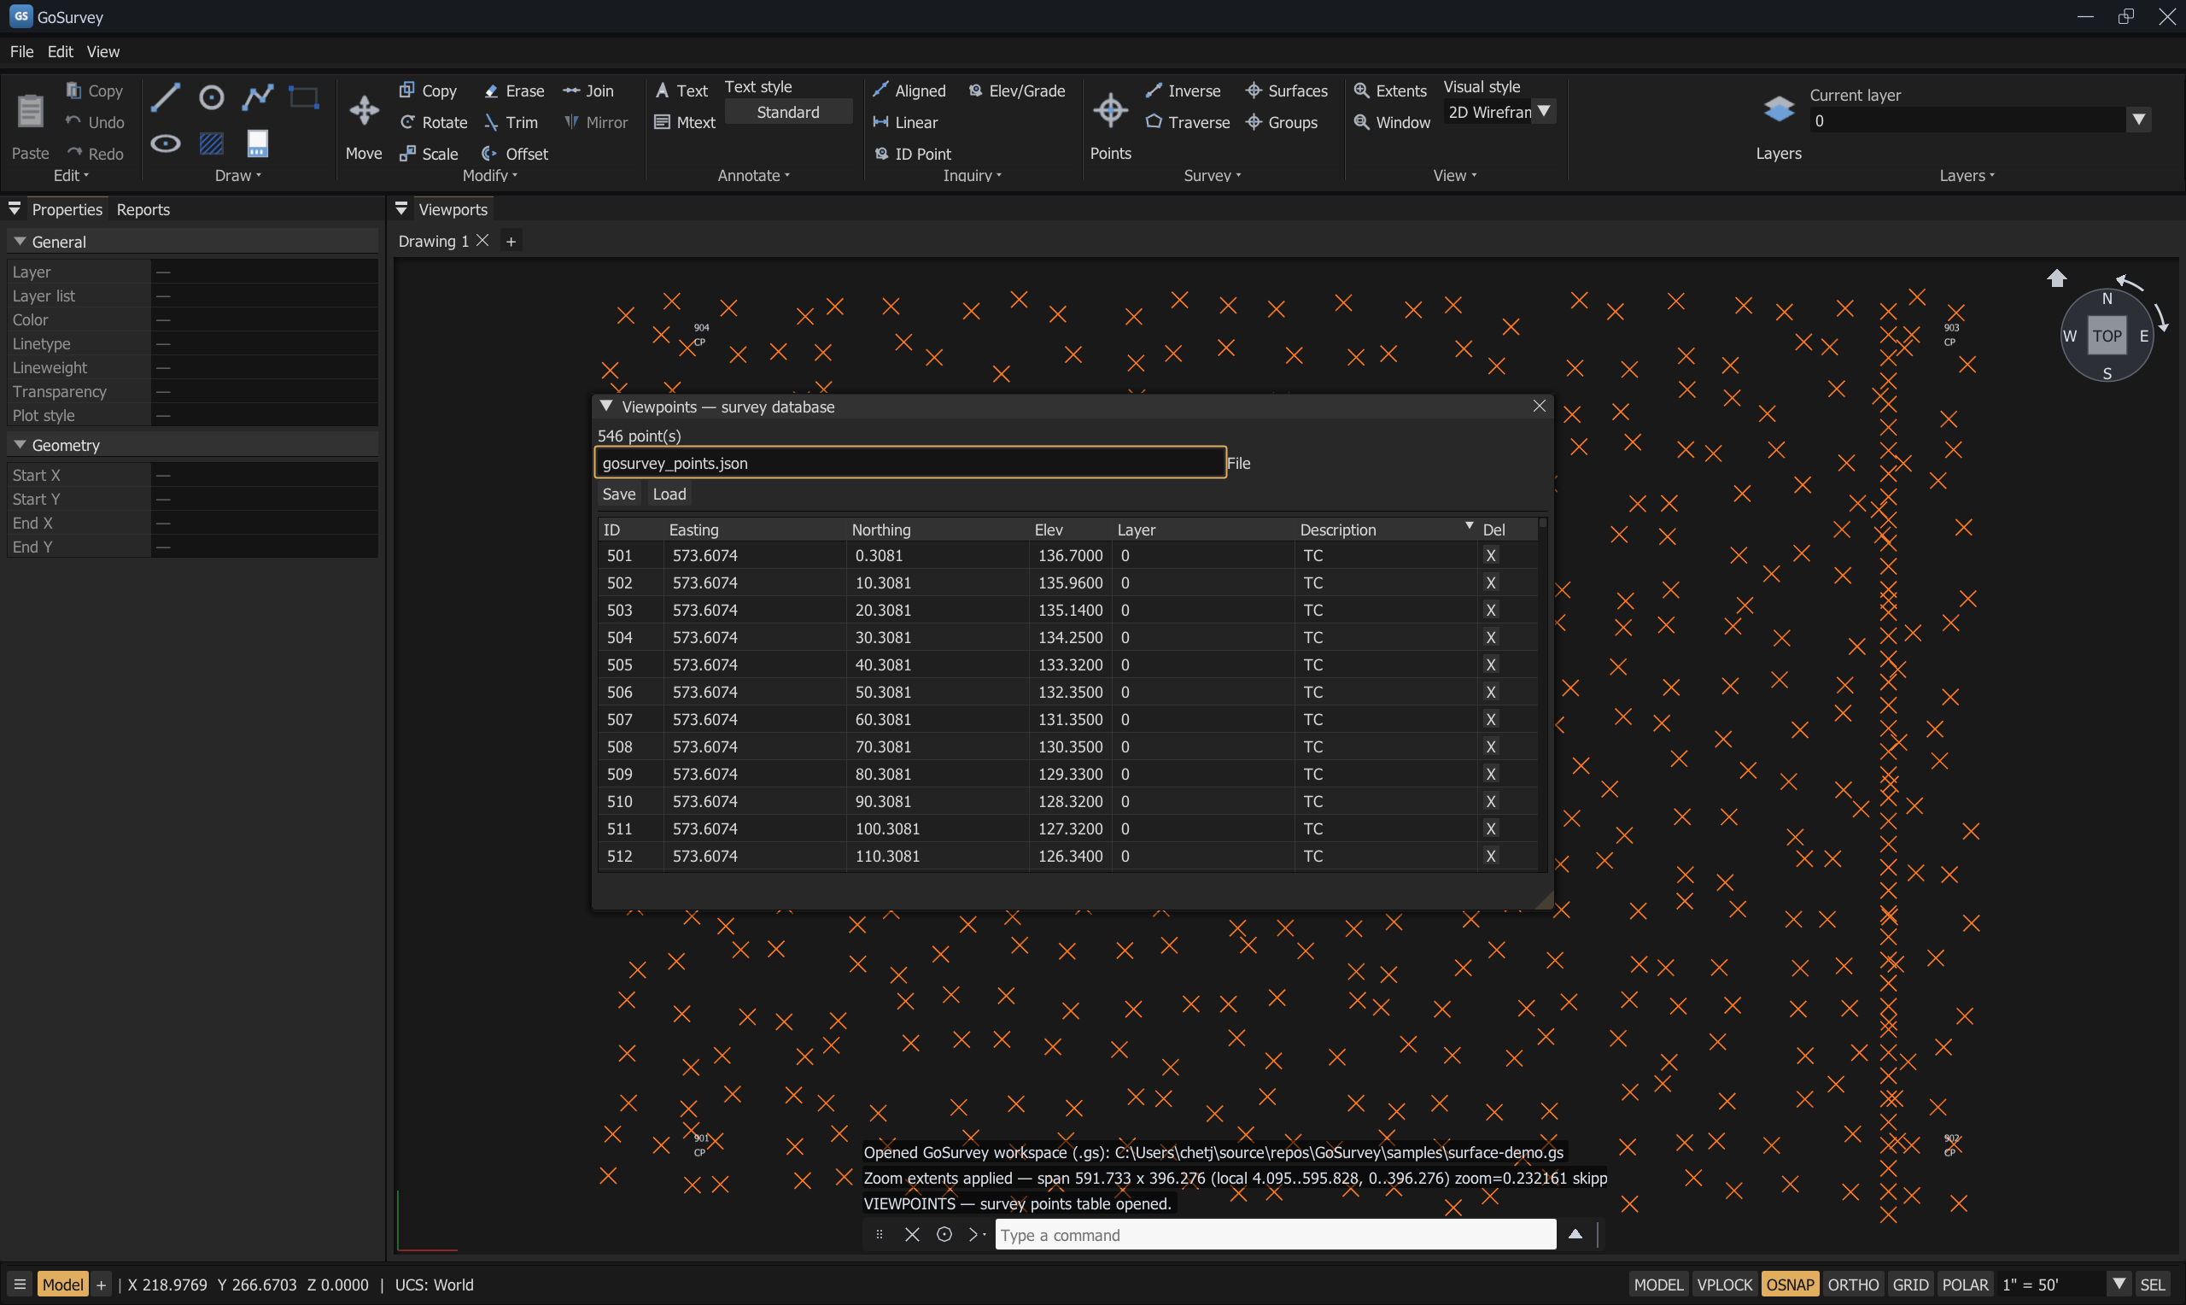Select the Line draw tool
Viewport: 2186px width, 1305px height.
click(166, 97)
